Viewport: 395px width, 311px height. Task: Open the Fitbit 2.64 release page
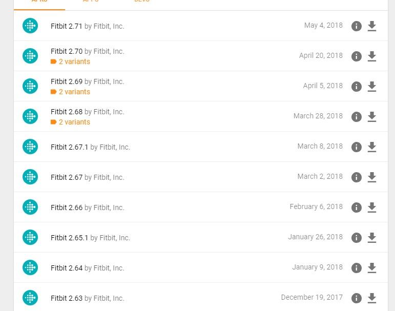tap(67, 268)
